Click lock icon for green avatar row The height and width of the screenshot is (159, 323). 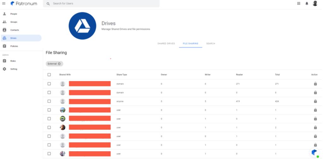tap(315, 118)
